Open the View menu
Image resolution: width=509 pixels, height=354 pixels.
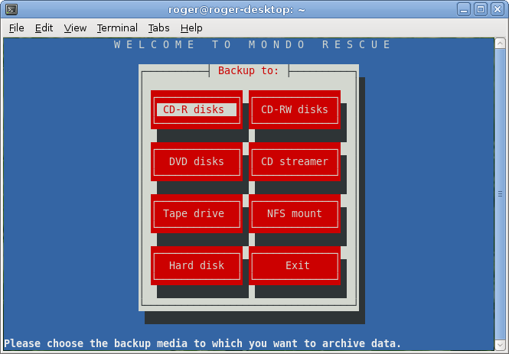[75, 28]
